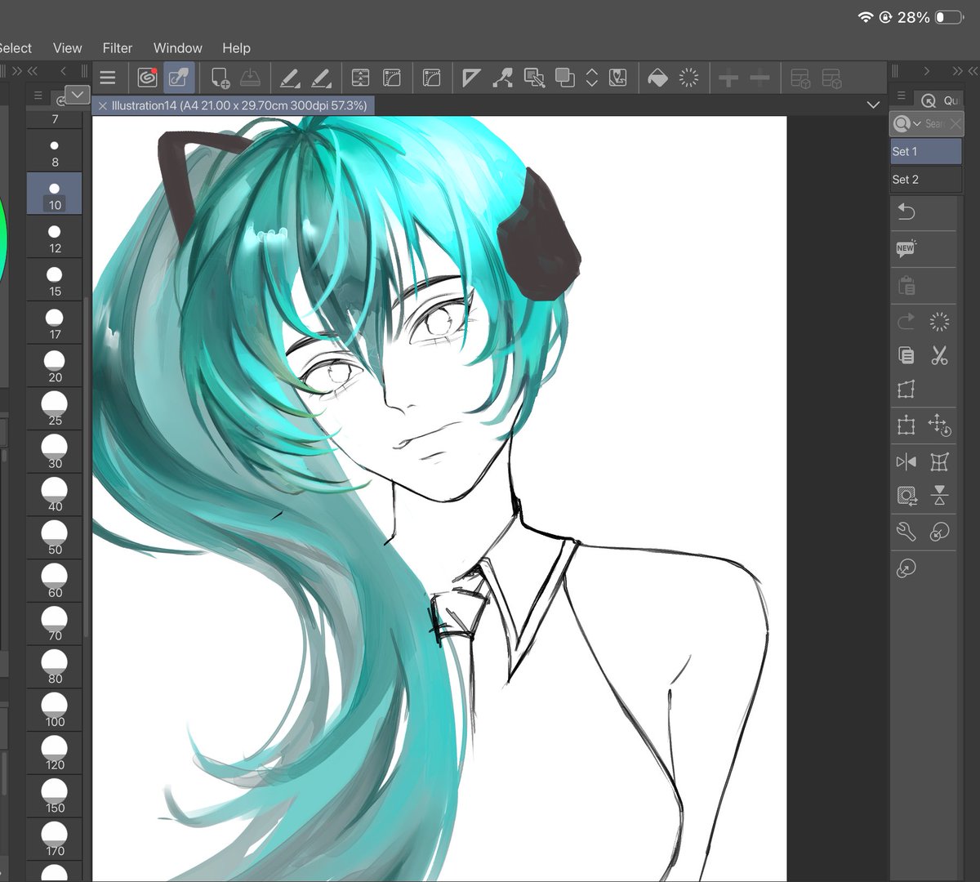Click the crop-frame icon beside the ruler triangle
The height and width of the screenshot is (882, 980).
431,78
